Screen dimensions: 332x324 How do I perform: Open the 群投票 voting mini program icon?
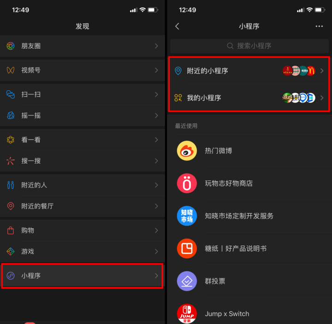[x=187, y=281]
